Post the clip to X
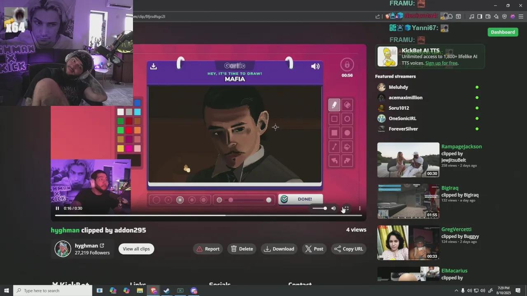 [314, 249]
